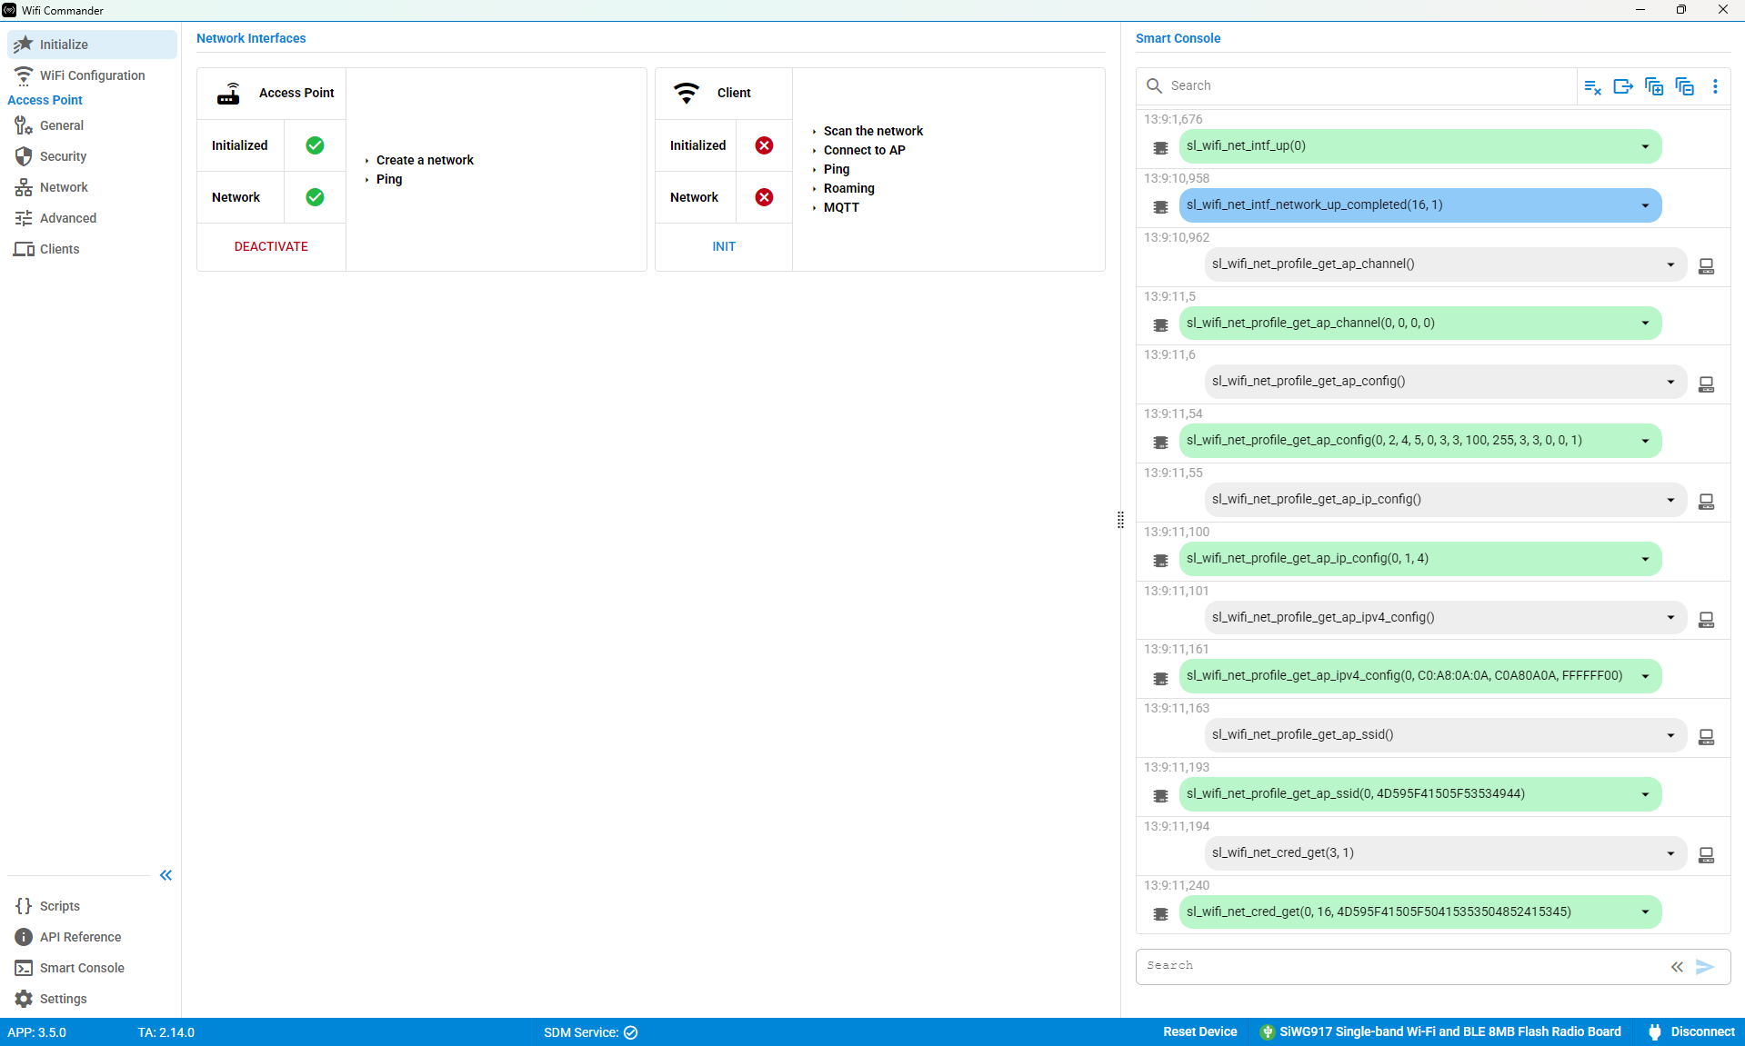Open WiFi Configuration in sidebar

point(92,75)
